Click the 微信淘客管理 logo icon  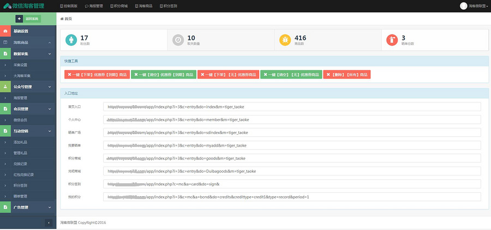pos(7,6)
